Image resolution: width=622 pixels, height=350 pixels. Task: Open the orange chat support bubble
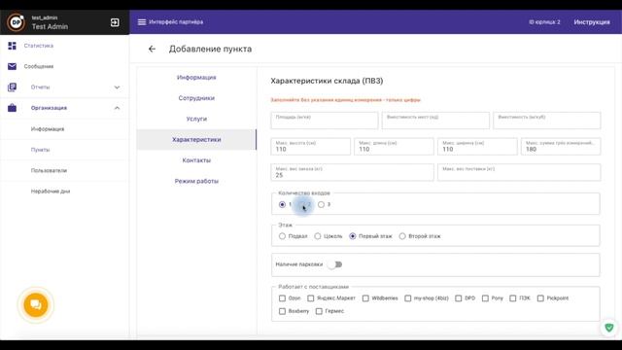(36, 304)
